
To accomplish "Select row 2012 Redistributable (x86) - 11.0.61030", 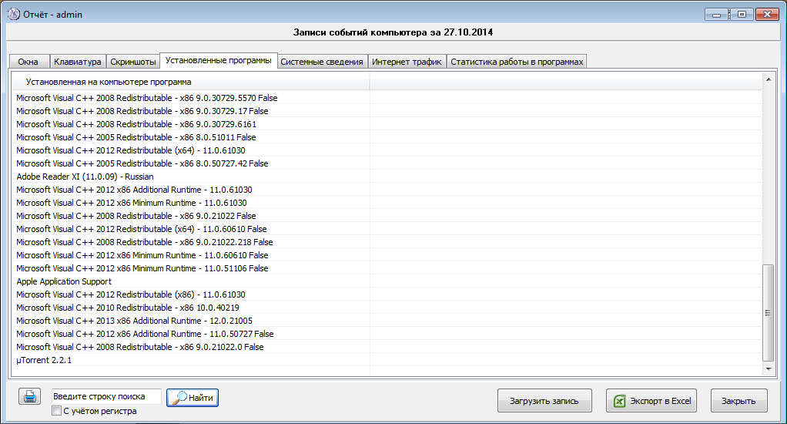I will (x=387, y=294).
